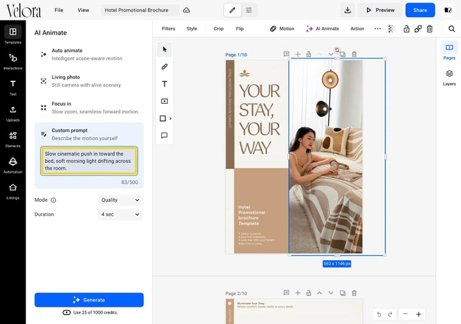Open the File menu

[59, 10]
